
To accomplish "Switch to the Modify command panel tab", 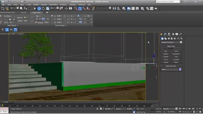I will [x=165, y=34].
